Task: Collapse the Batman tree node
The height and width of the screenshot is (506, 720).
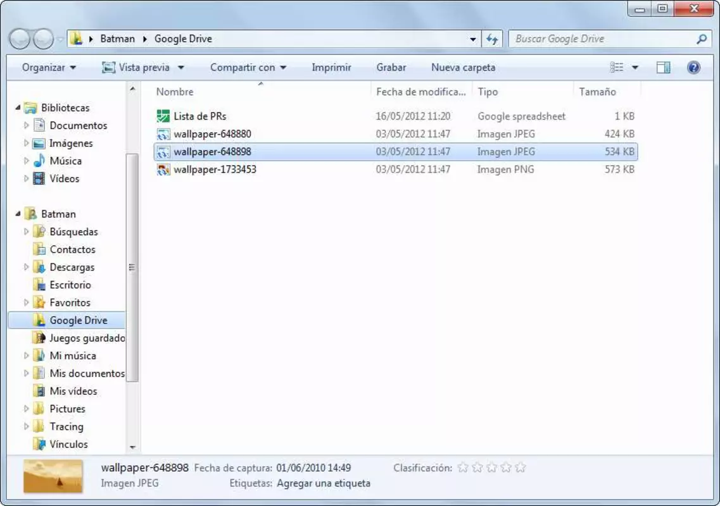Action: click(18, 214)
